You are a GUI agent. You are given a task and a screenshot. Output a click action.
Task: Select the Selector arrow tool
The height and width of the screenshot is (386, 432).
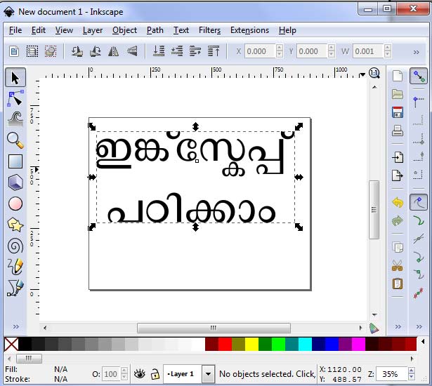pyautogui.click(x=15, y=78)
